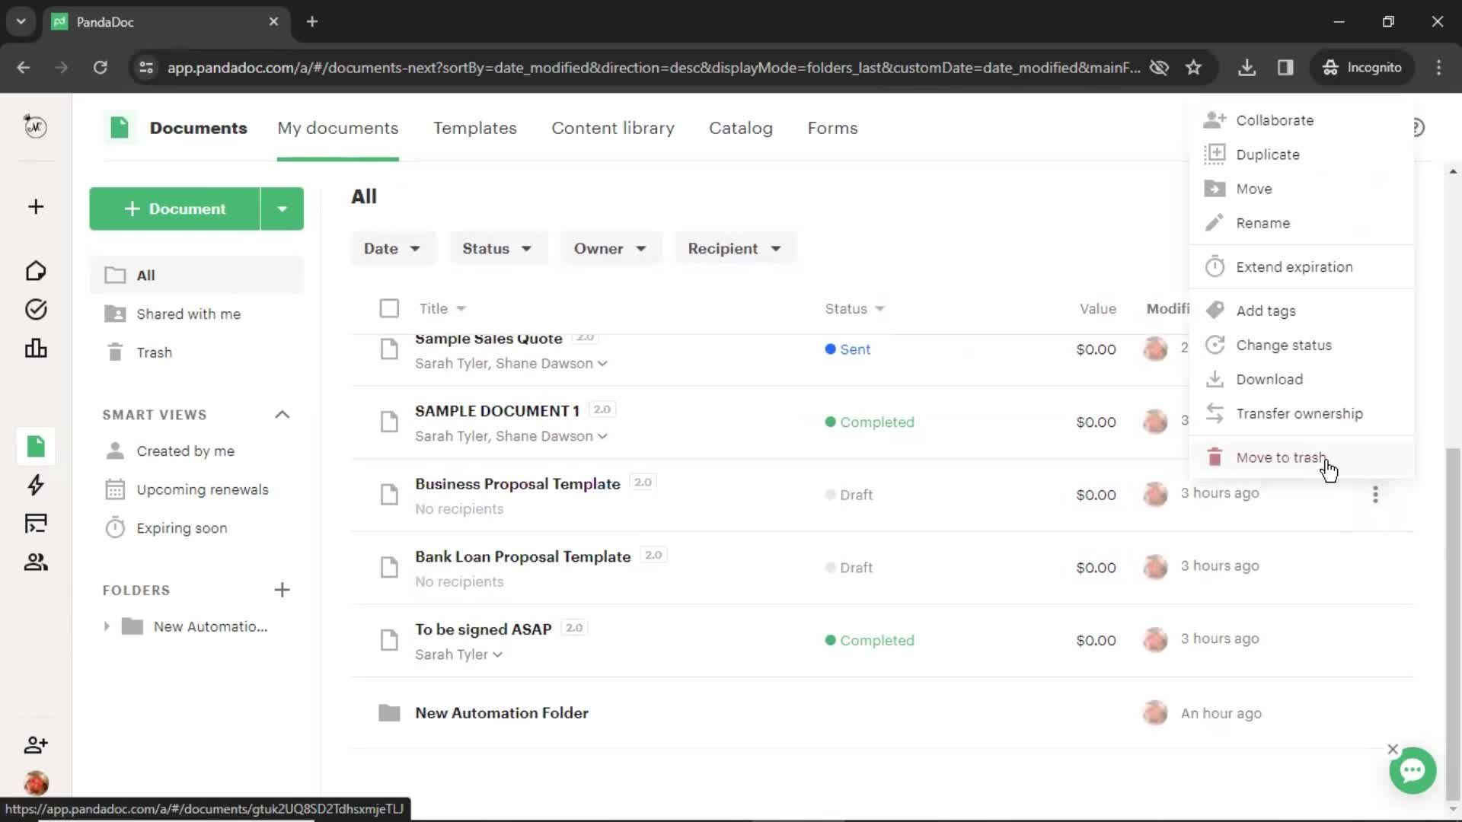Open the reports bar chart sidebar icon
The height and width of the screenshot is (822, 1462).
point(36,348)
